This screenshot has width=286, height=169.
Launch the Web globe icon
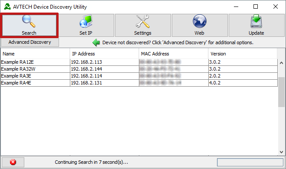[x=200, y=21]
